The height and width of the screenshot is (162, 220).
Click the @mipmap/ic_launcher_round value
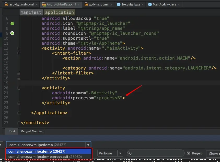coord(124,33)
